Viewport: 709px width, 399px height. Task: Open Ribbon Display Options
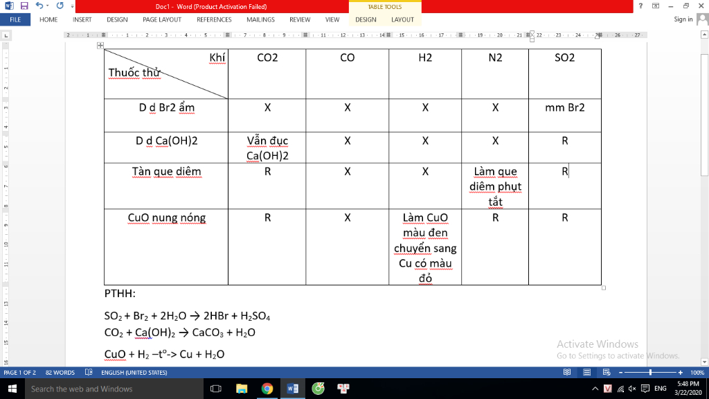pos(656,6)
